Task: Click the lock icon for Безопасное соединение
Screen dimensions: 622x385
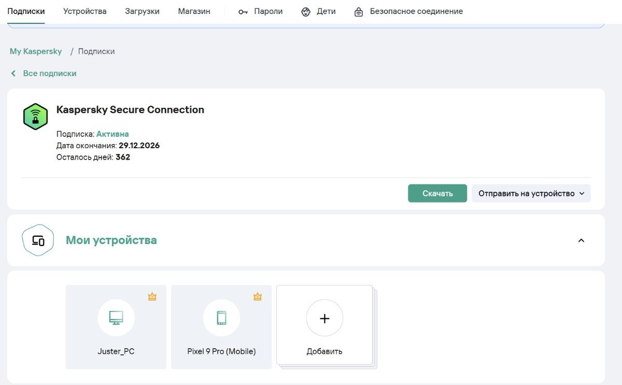Action: [x=359, y=11]
